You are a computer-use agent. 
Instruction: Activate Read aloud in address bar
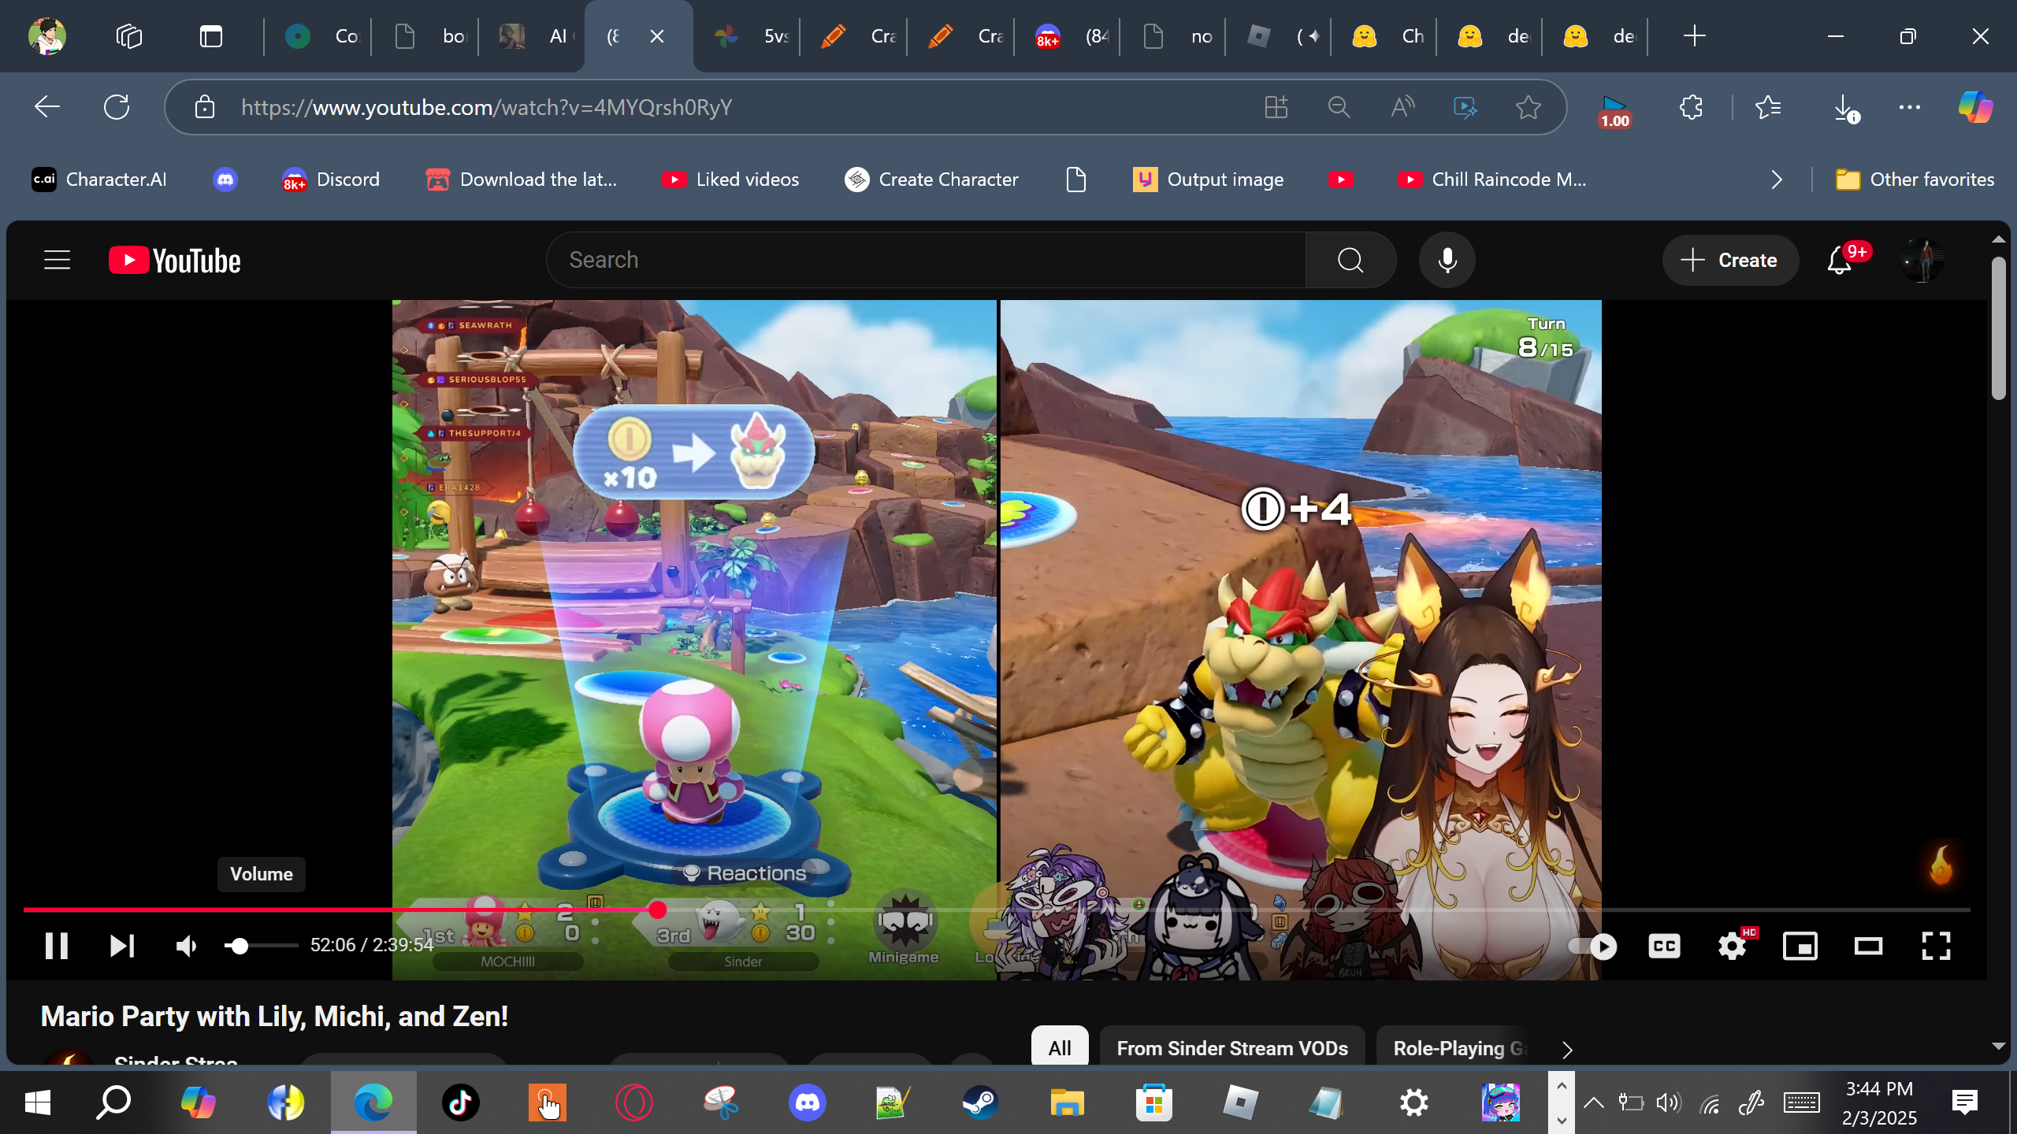(1402, 107)
